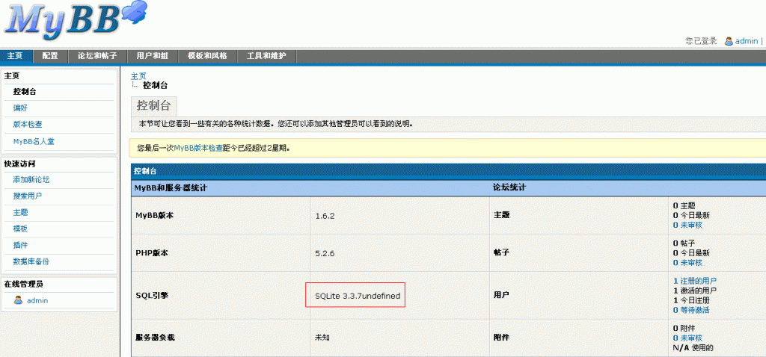Viewport: 766px width, 357px height.
Task: Click the 未知 server load value
Action: [x=322, y=338]
